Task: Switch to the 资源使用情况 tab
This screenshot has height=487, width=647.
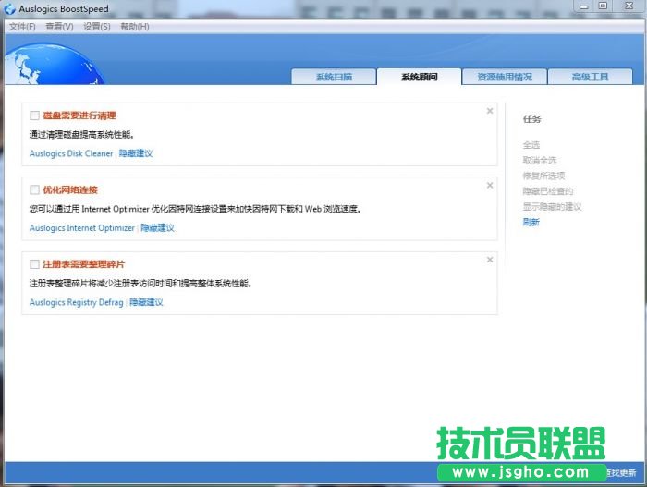Action: point(505,77)
